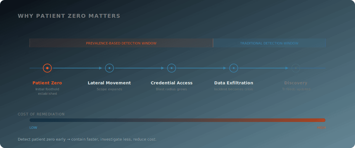Click the faded Discovery circle marker

(x=296, y=68)
